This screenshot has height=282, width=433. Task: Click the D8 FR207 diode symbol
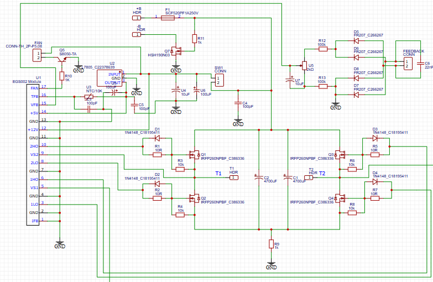click(x=356, y=78)
